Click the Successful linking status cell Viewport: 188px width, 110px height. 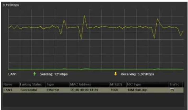29,90
